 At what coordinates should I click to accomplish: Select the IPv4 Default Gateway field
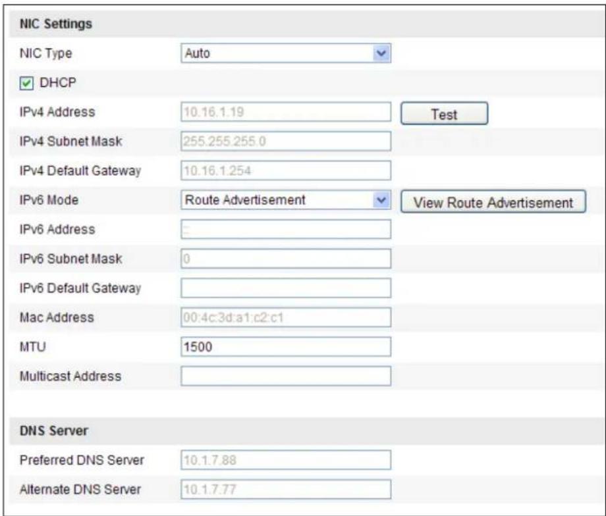click(x=286, y=170)
